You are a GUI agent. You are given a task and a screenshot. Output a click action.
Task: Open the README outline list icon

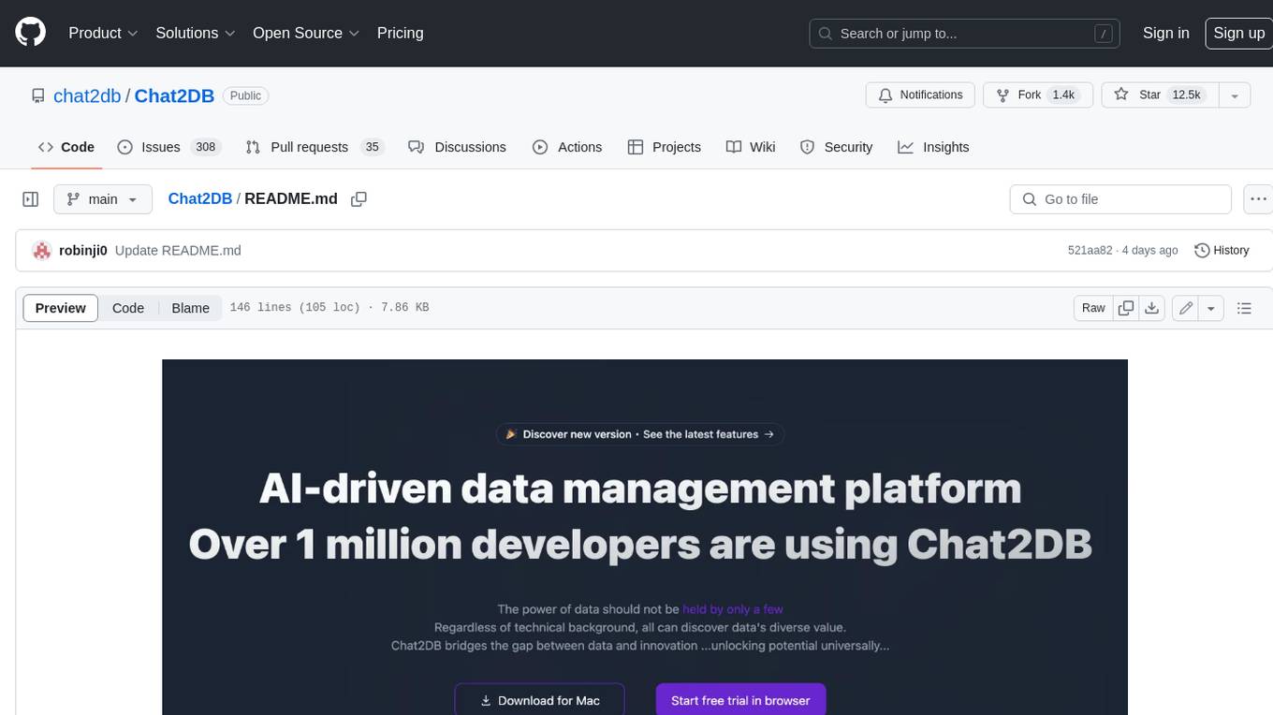1244,308
